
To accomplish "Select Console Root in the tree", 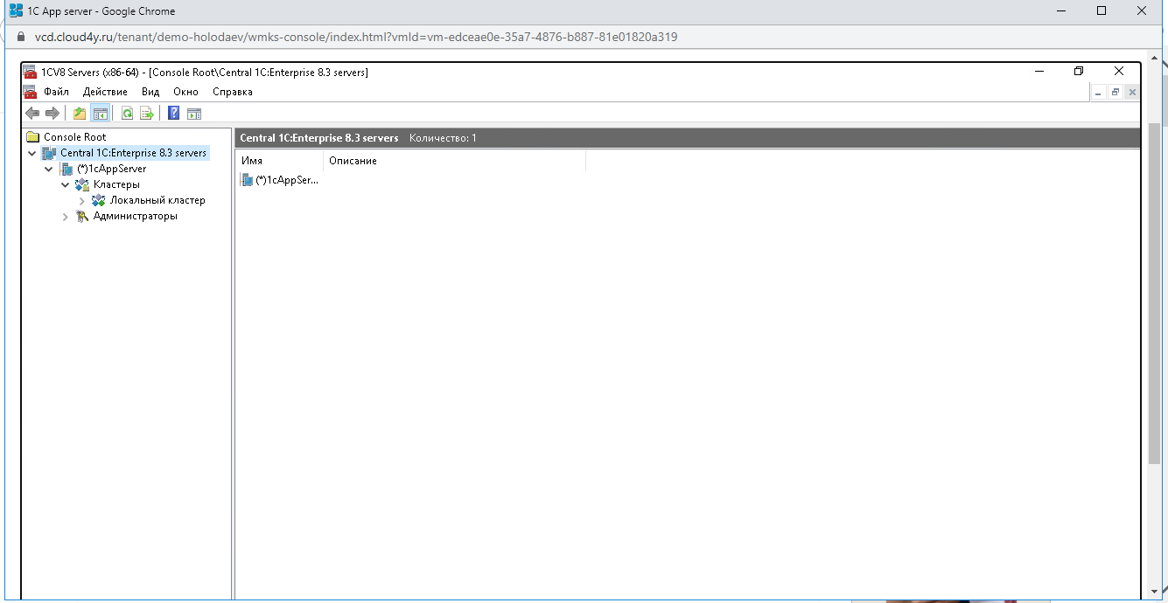I will click(74, 137).
